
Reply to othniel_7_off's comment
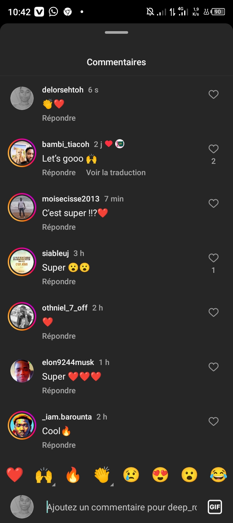click(x=59, y=336)
